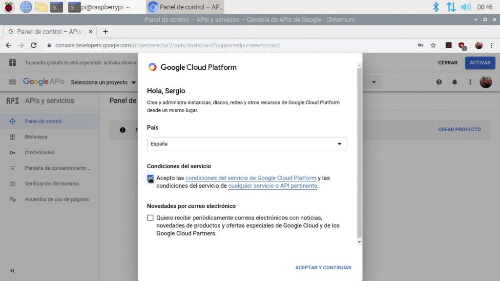
Task: Open the Chromium three-dot menu
Action: point(491,45)
